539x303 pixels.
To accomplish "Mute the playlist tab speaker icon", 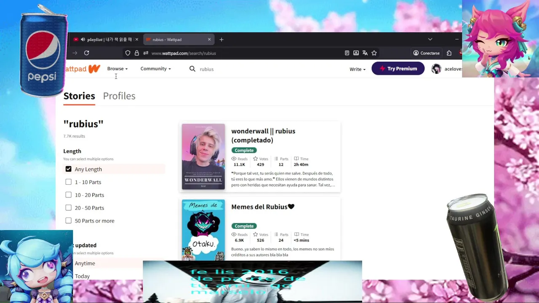I will [x=83, y=40].
